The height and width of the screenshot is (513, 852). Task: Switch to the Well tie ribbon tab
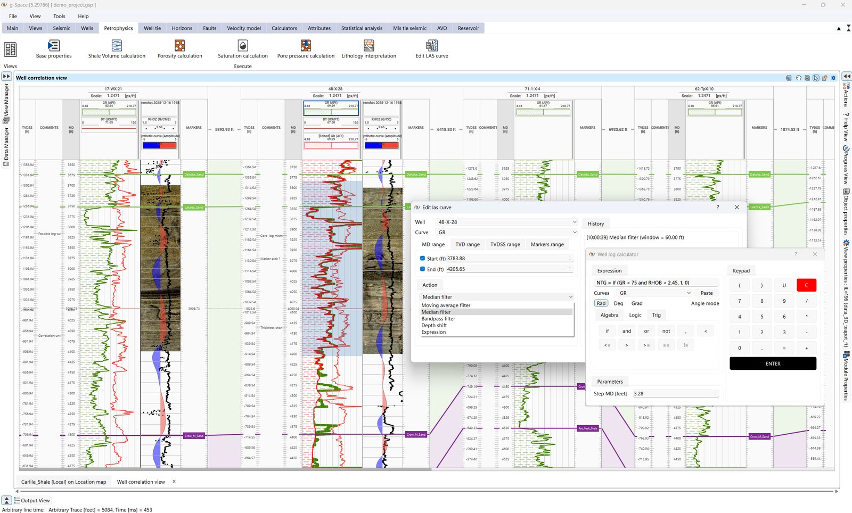(x=152, y=28)
